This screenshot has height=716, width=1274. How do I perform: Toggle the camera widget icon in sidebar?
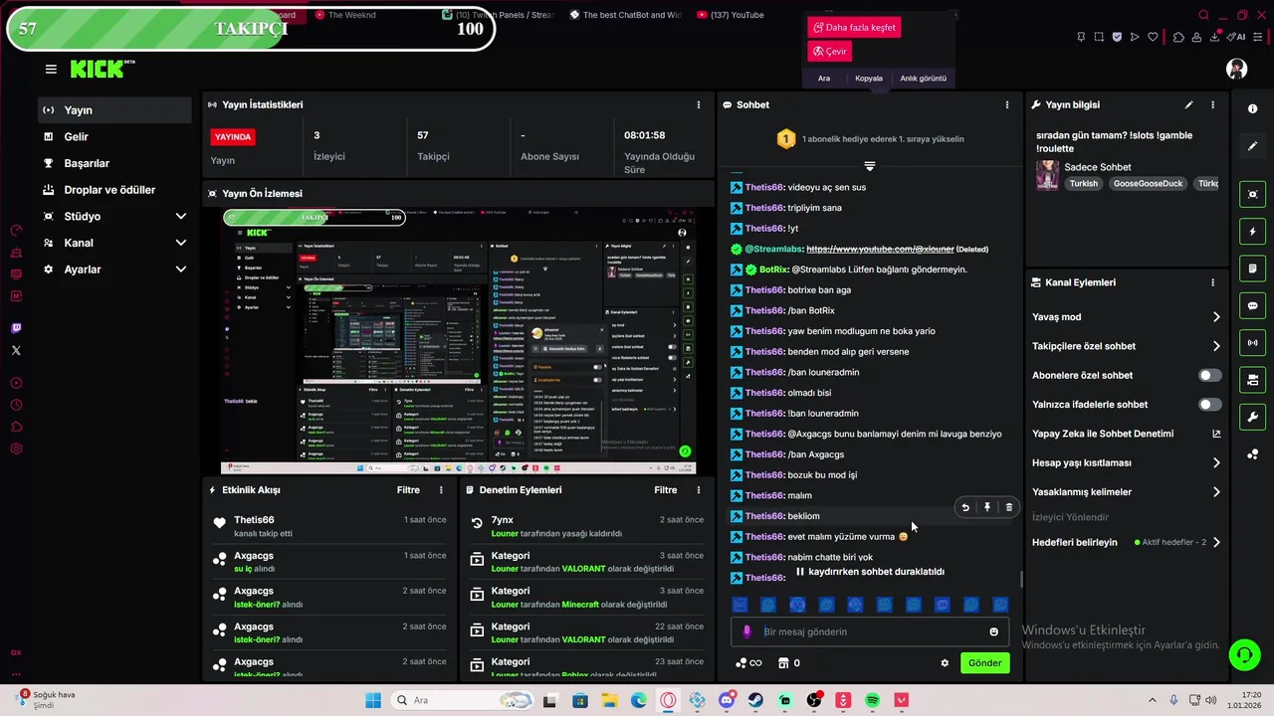point(1252,380)
